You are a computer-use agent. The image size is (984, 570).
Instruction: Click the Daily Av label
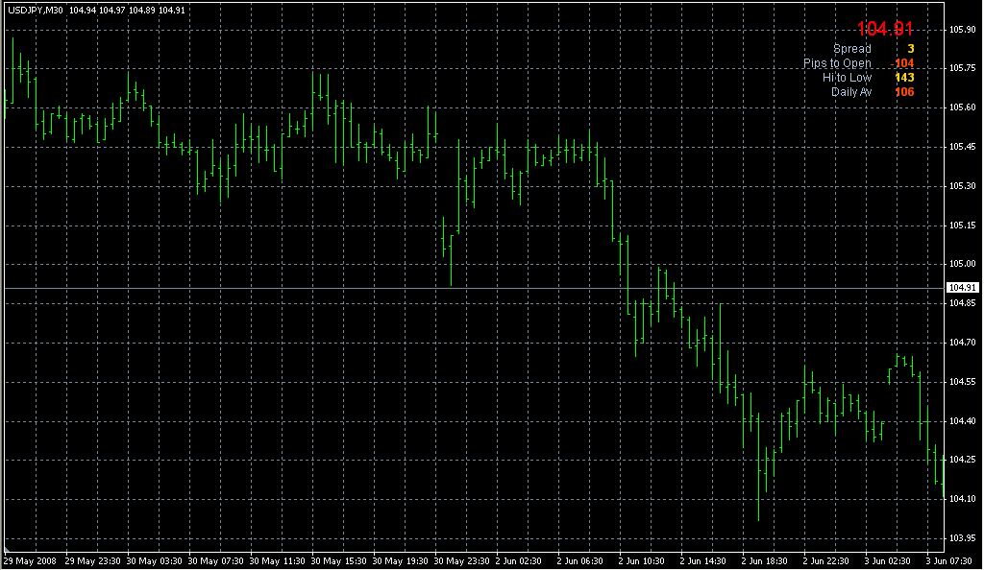click(x=851, y=92)
